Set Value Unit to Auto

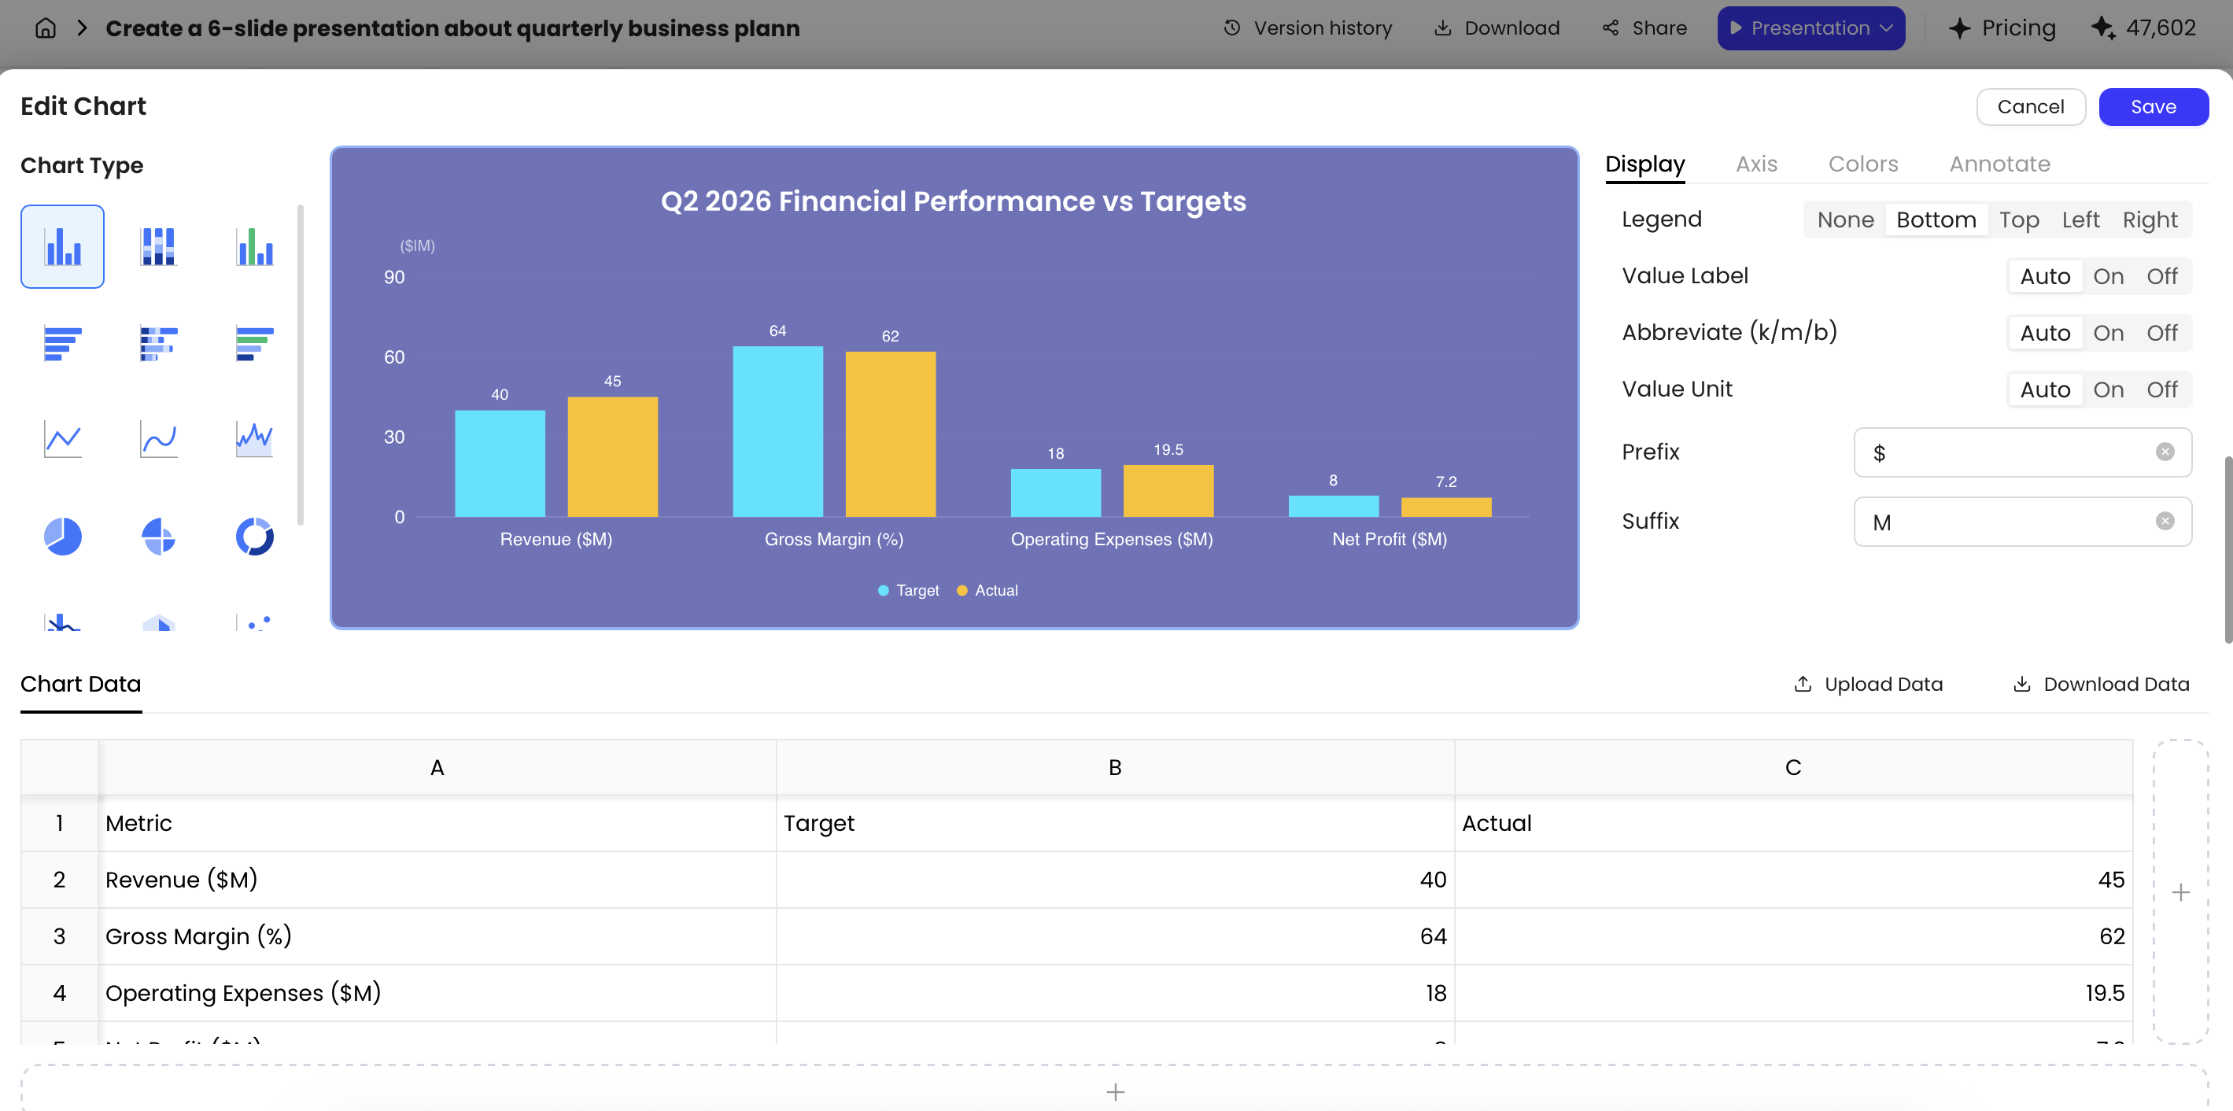click(2045, 390)
